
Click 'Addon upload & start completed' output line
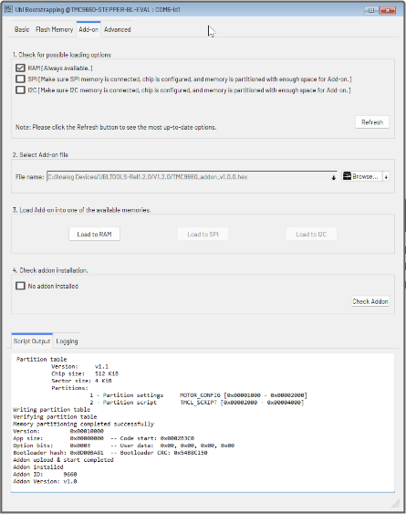click(x=63, y=459)
